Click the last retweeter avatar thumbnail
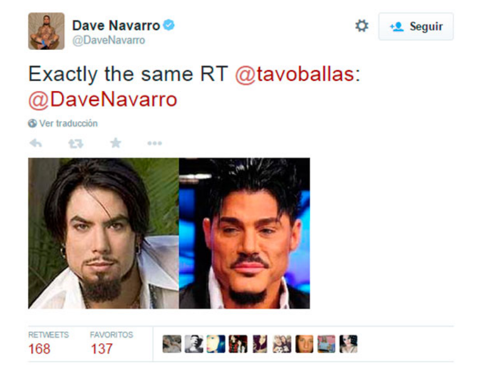The height and width of the screenshot is (365, 481). (x=349, y=344)
